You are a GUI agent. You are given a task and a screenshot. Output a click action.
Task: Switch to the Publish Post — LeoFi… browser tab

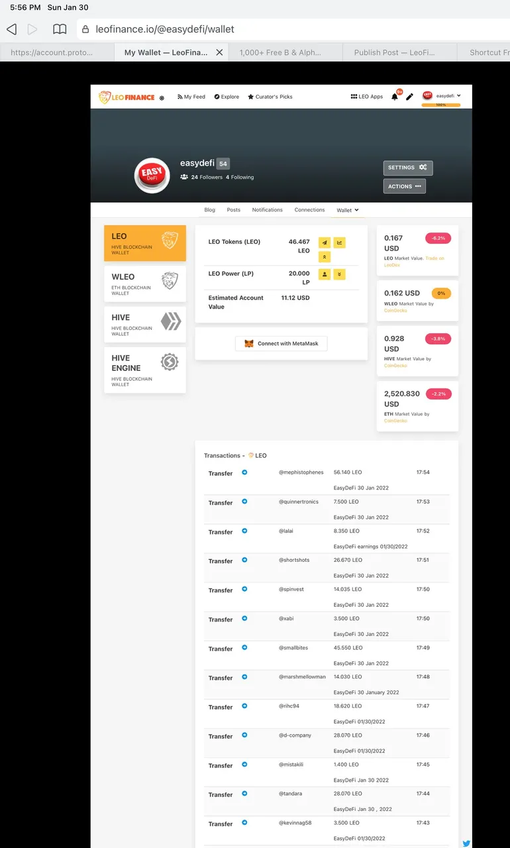coord(399,52)
